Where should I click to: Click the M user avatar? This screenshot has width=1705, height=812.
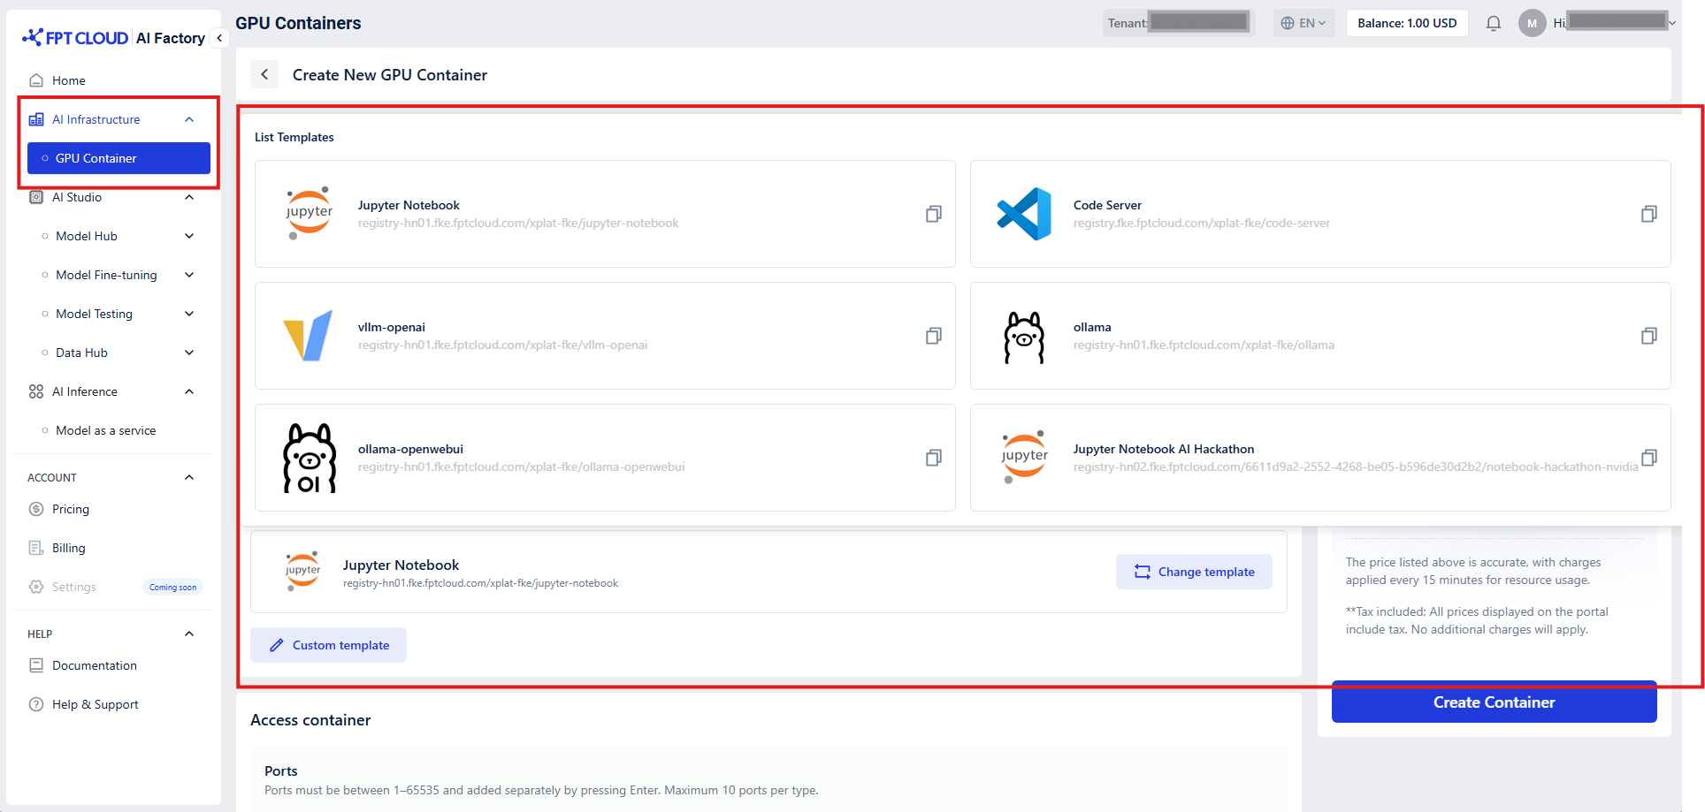click(x=1532, y=23)
